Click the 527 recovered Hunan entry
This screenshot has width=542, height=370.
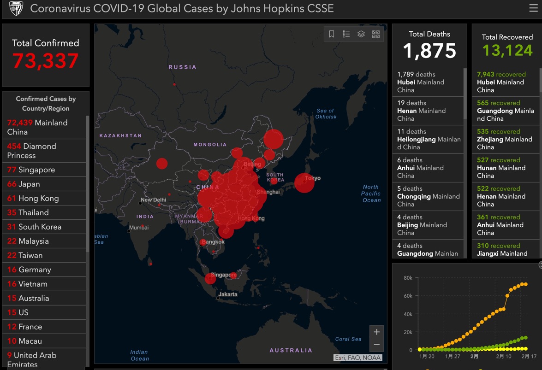pos(506,168)
